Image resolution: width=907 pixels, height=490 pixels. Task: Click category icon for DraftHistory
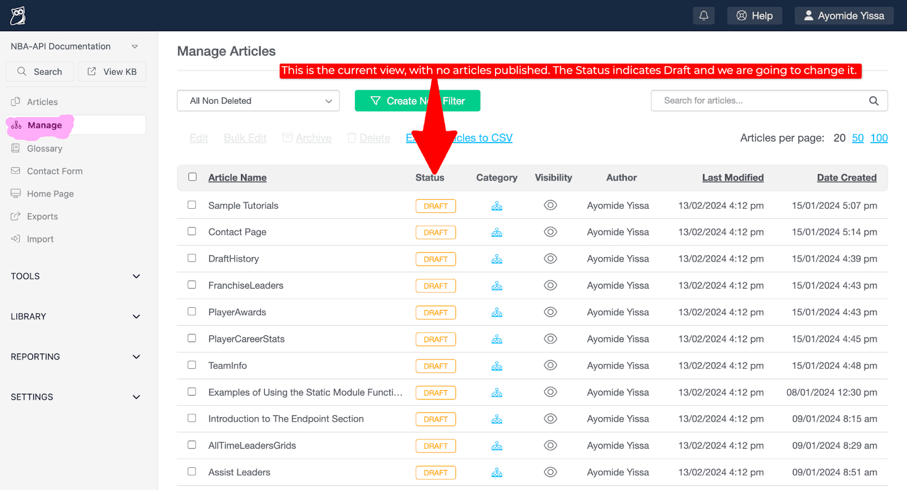(497, 259)
